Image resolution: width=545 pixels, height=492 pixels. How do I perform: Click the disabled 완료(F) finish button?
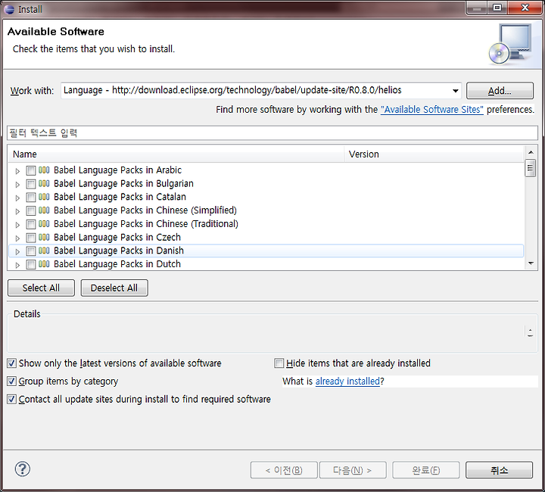click(425, 470)
